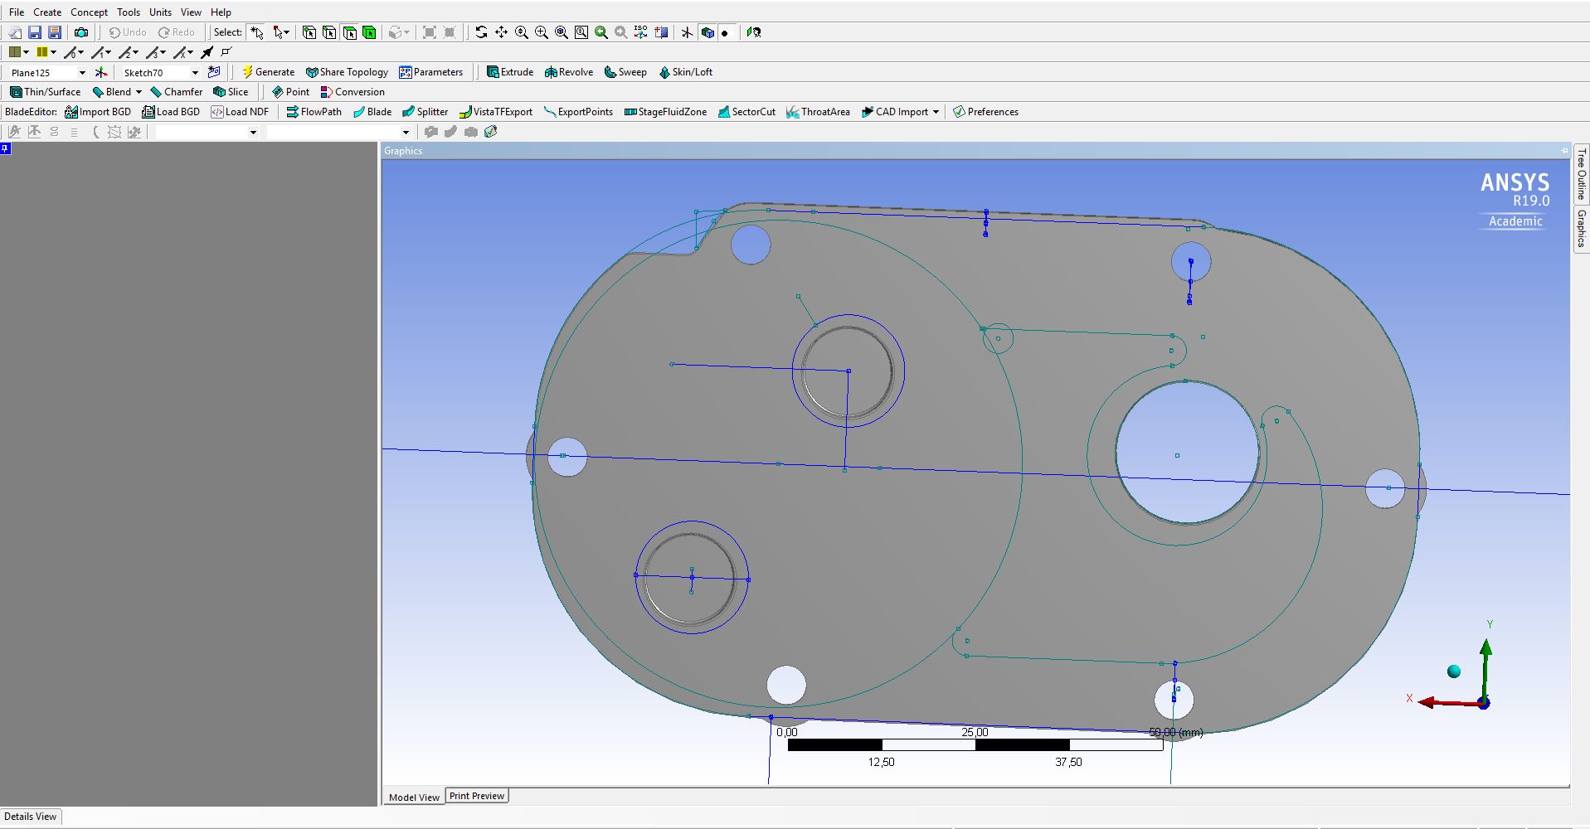Switch to the Print Preview tab
Viewport: 1590px width, 829px height.
tap(477, 796)
